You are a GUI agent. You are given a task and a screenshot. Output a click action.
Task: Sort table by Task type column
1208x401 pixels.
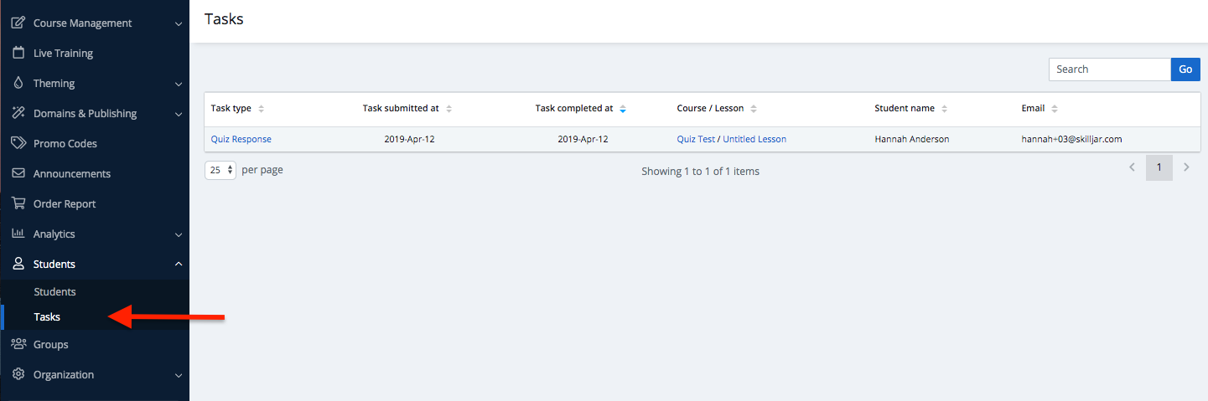(261, 109)
